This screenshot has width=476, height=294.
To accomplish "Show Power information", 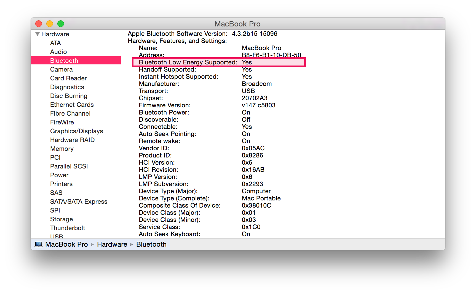I will [x=59, y=175].
